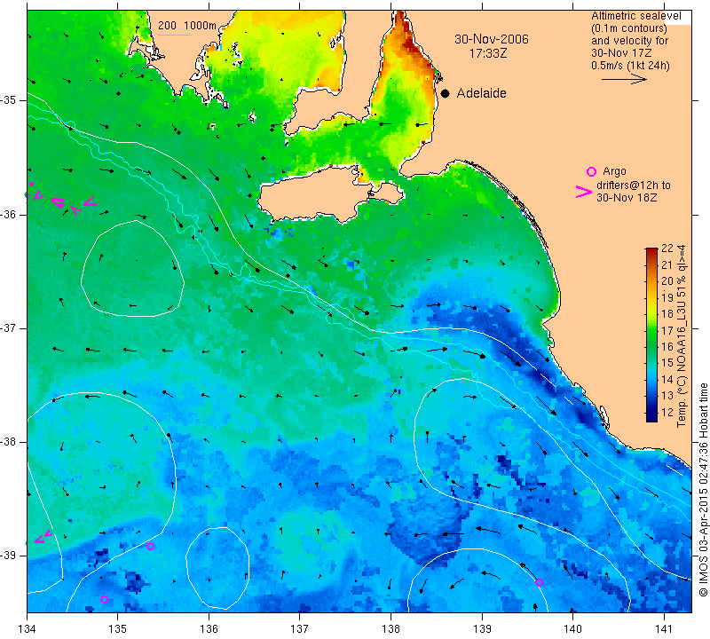Click color bar tick label 22

click(667, 248)
